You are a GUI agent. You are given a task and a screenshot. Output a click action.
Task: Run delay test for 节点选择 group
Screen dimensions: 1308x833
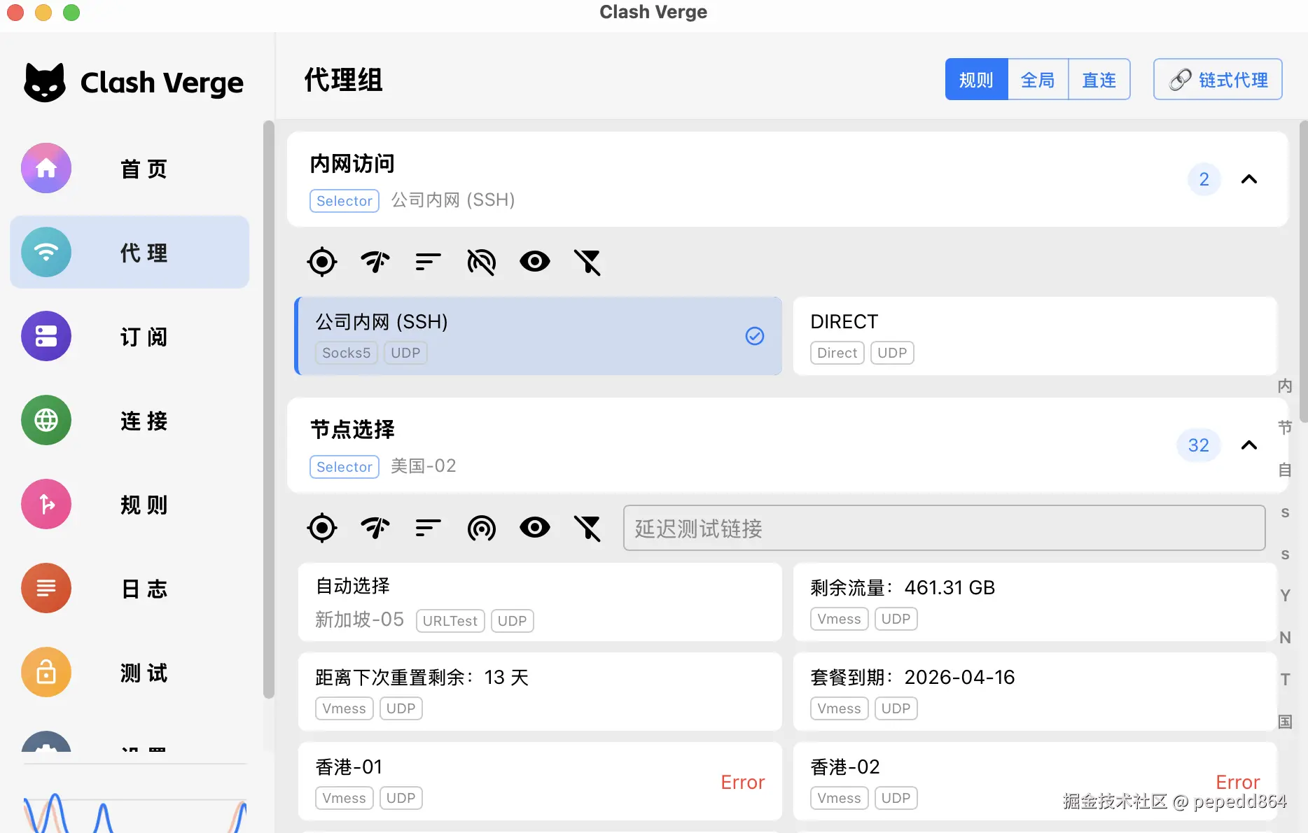[375, 528]
